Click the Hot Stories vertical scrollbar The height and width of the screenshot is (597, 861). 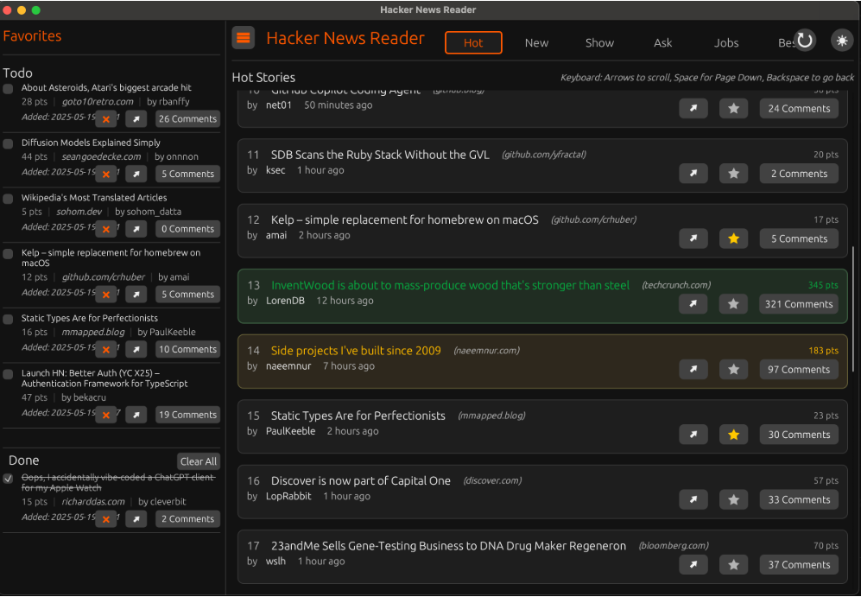pos(852,309)
